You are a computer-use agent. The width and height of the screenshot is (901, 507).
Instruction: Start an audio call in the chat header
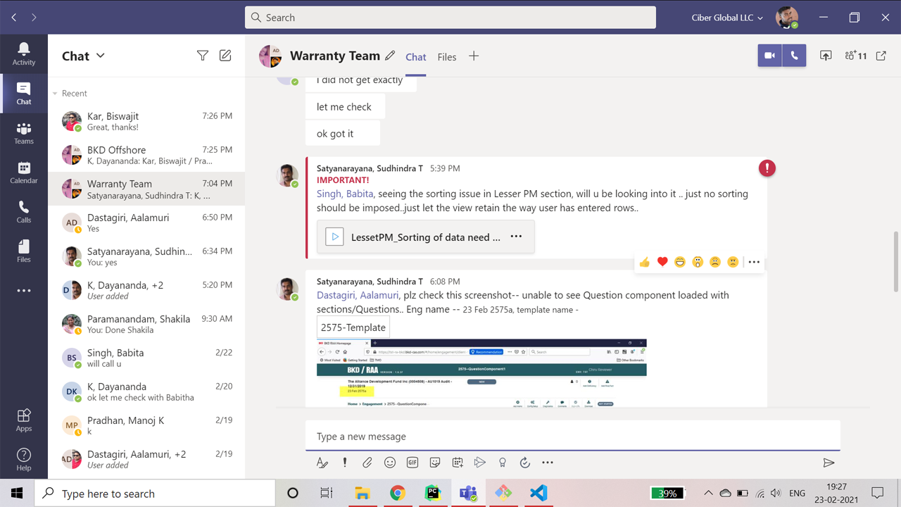(x=794, y=56)
